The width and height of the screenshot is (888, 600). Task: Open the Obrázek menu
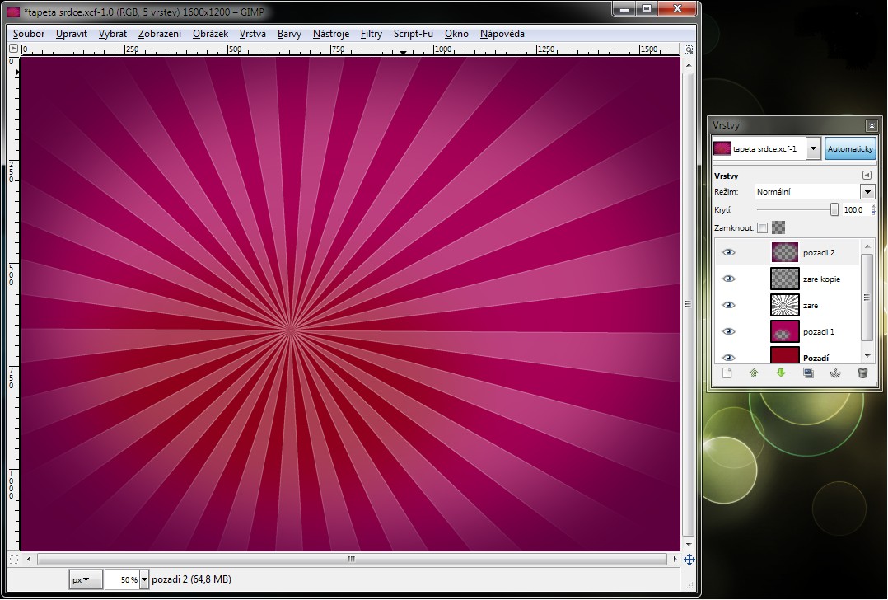[x=210, y=34]
